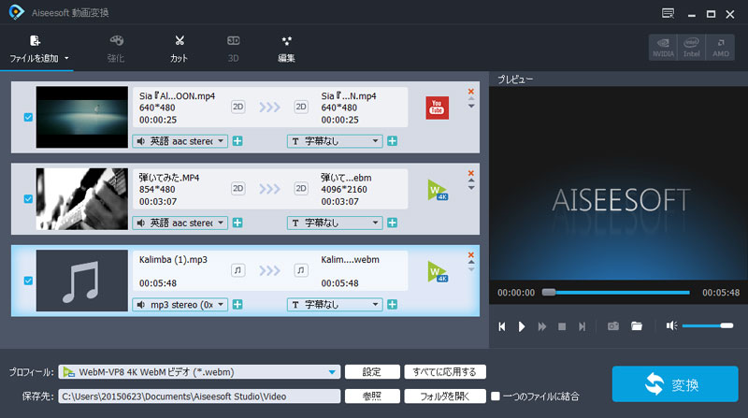Viewport: 748px width, 418px height.
Task: Take a snapshot with the camera icon
Action: pyautogui.click(x=613, y=326)
